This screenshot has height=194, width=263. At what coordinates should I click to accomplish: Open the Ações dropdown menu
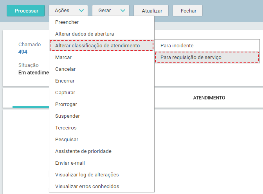68,11
